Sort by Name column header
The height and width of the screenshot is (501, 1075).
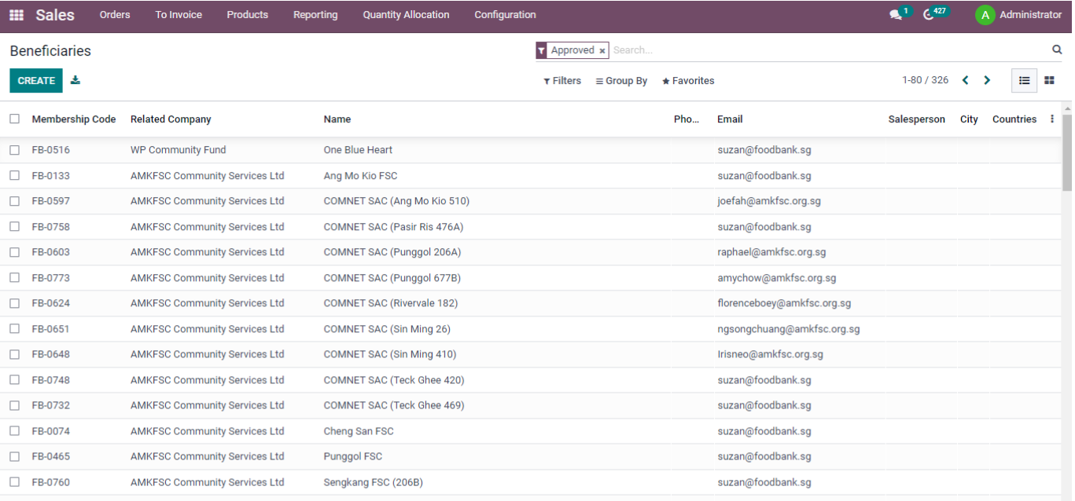pos(337,119)
